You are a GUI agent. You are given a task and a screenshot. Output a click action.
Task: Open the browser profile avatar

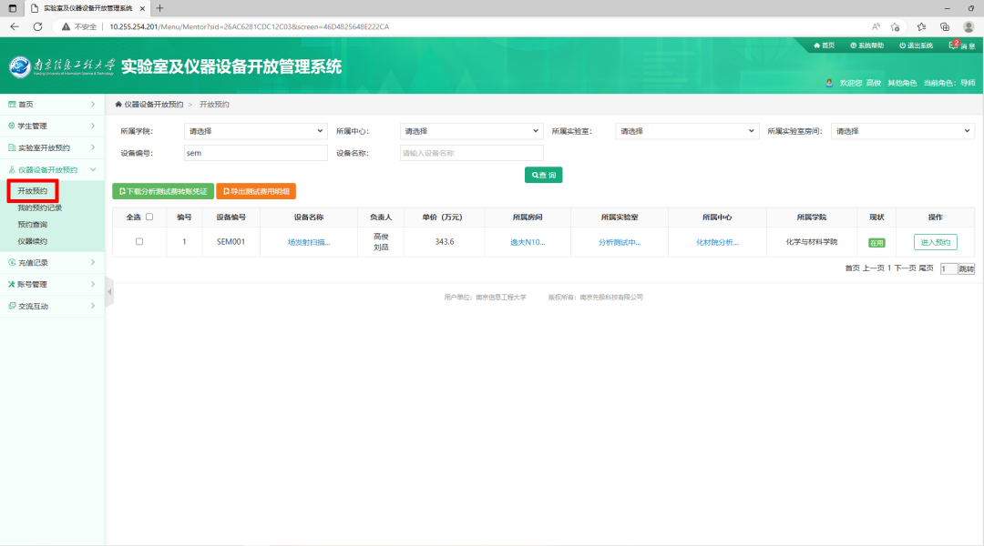(x=969, y=27)
